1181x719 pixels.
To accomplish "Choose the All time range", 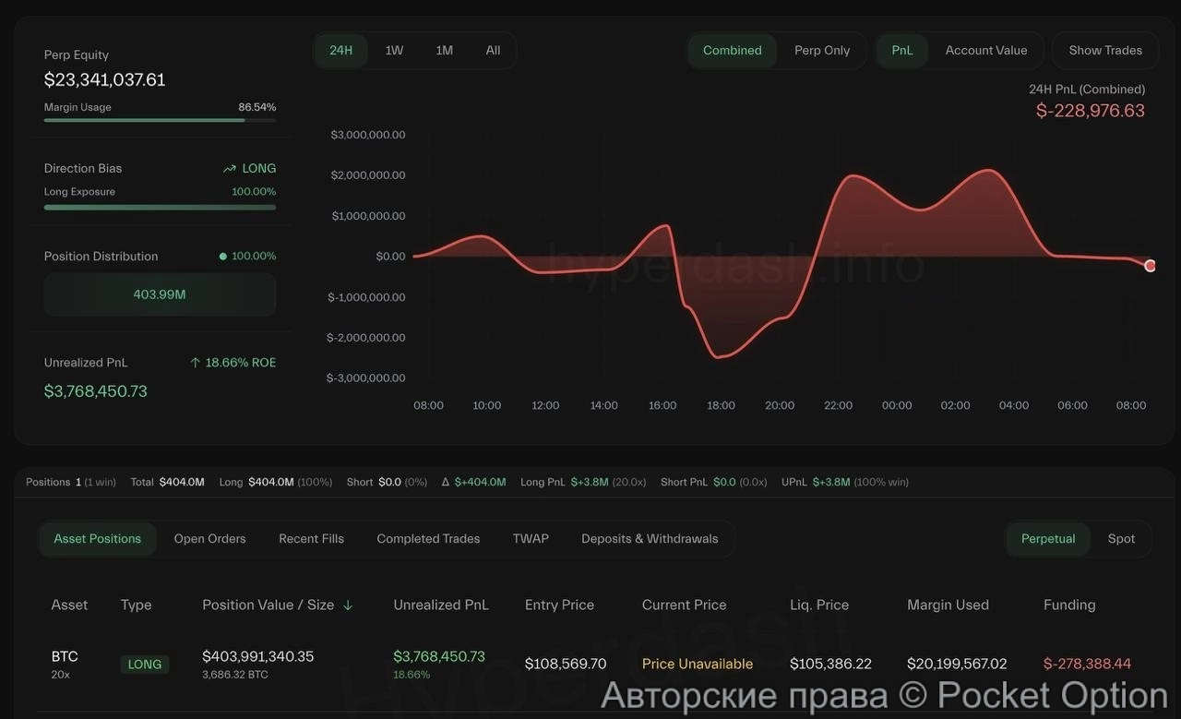I will (x=493, y=50).
